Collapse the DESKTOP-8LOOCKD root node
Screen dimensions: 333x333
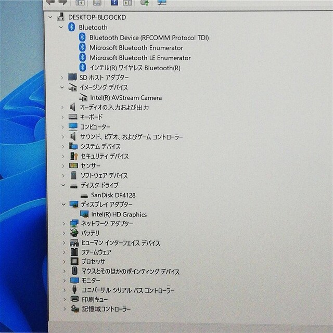[x=50, y=17]
